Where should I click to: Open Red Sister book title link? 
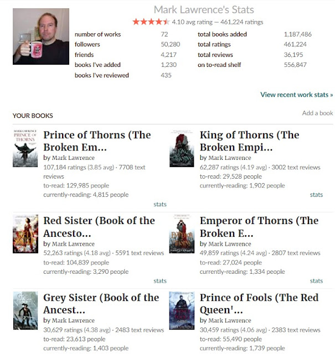click(99, 227)
